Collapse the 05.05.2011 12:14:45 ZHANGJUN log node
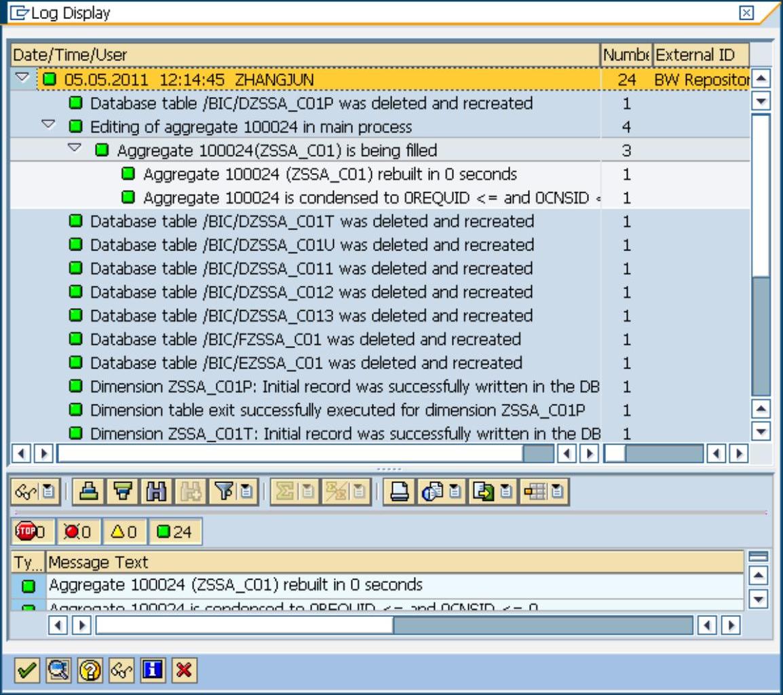Image resolution: width=783 pixels, height=695 pixels. 22,79
